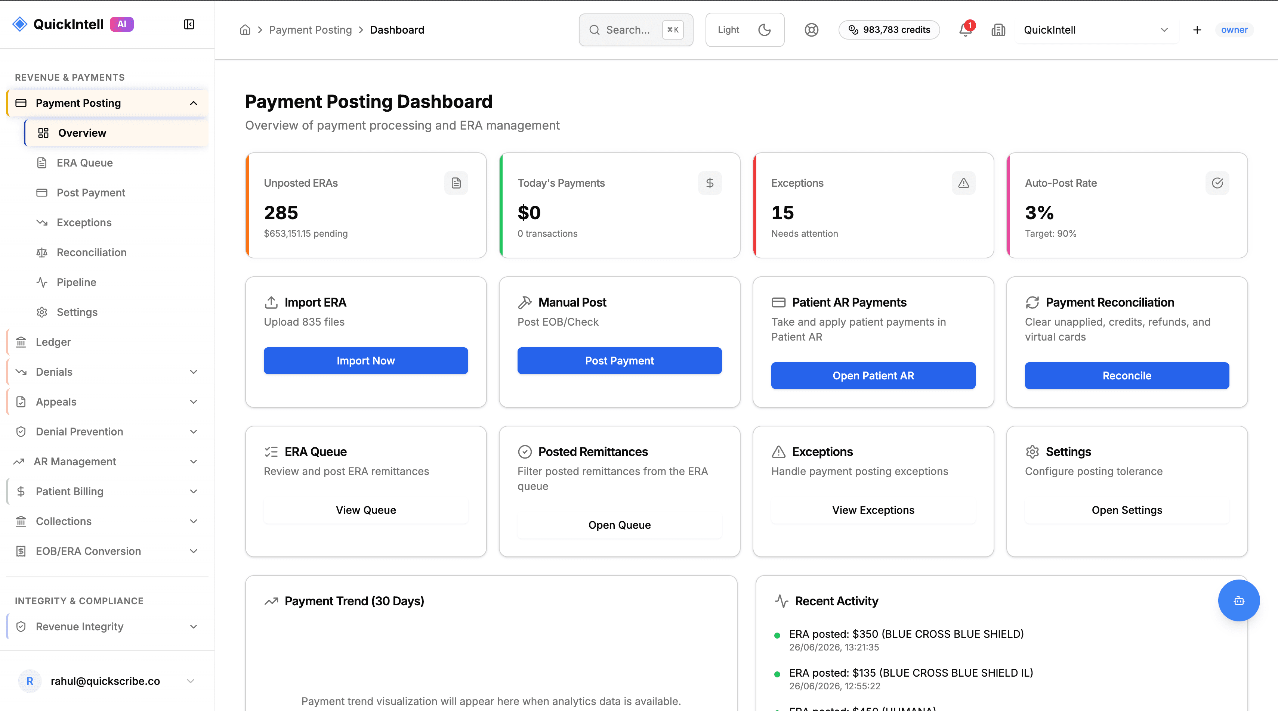
Task: Click the Payment Posting breadcrumb link
Action: click(310, 30)
